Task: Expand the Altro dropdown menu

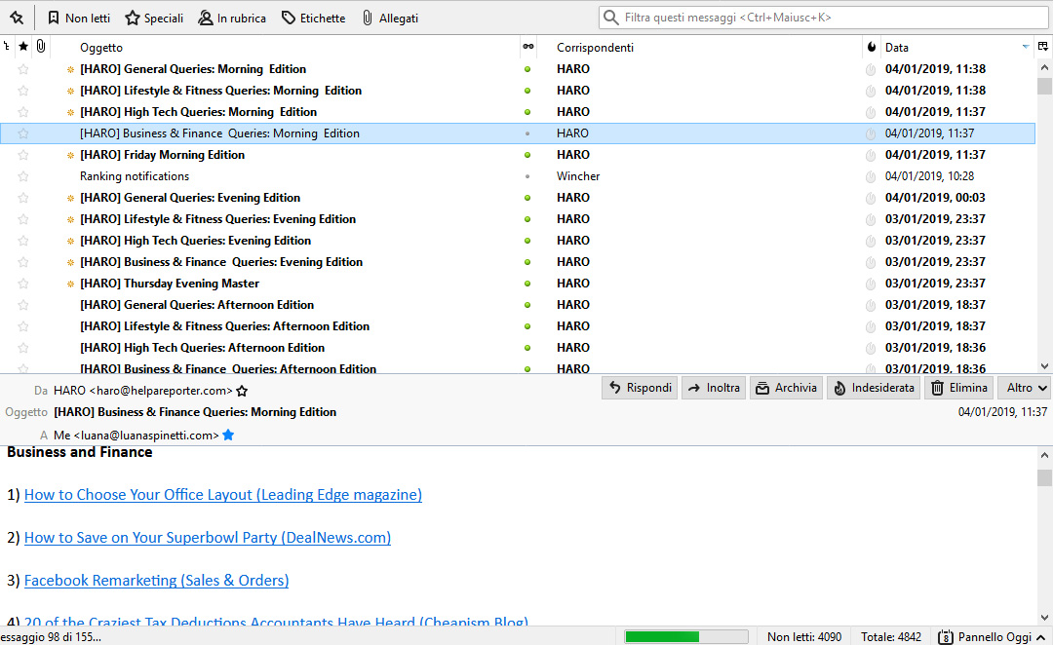Action: pyautogui.click(x=1024, y=388)
